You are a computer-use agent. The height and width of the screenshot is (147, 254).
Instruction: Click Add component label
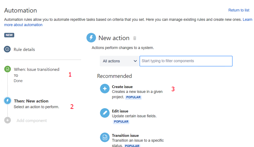tap(32, 121)
